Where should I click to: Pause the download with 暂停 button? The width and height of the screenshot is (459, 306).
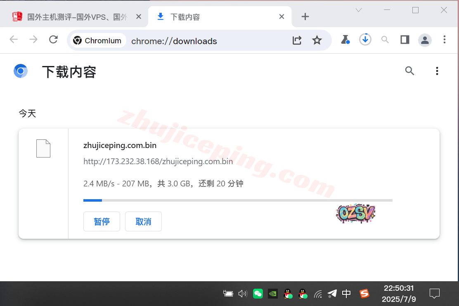(x=102, y=221)
